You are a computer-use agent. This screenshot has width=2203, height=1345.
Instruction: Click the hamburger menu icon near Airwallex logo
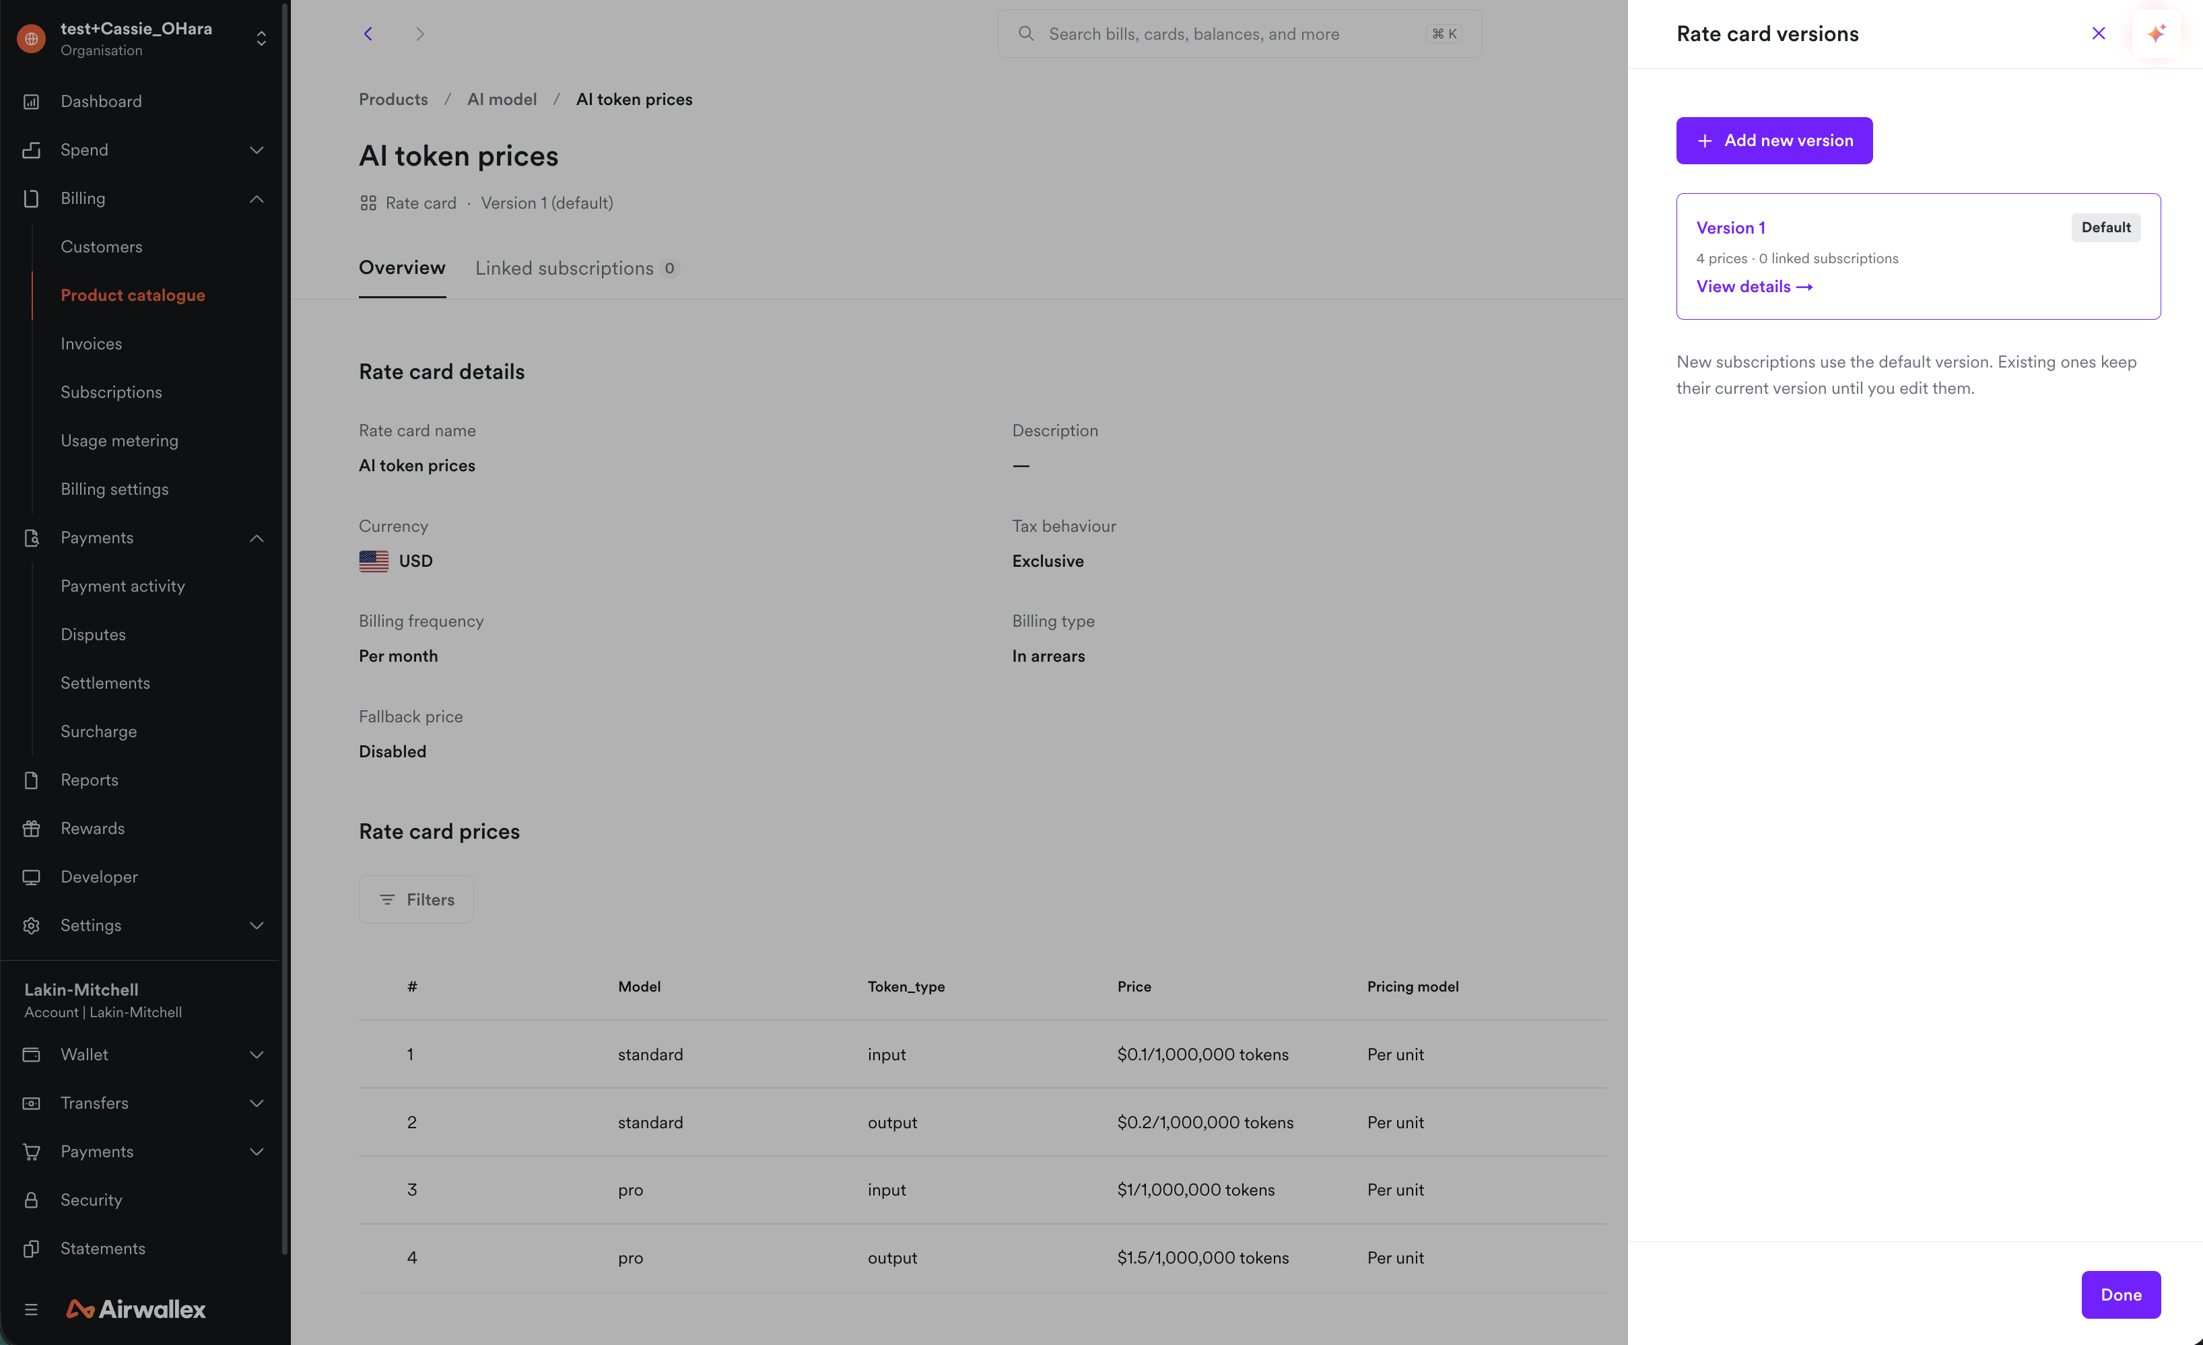coord(31,1309)
